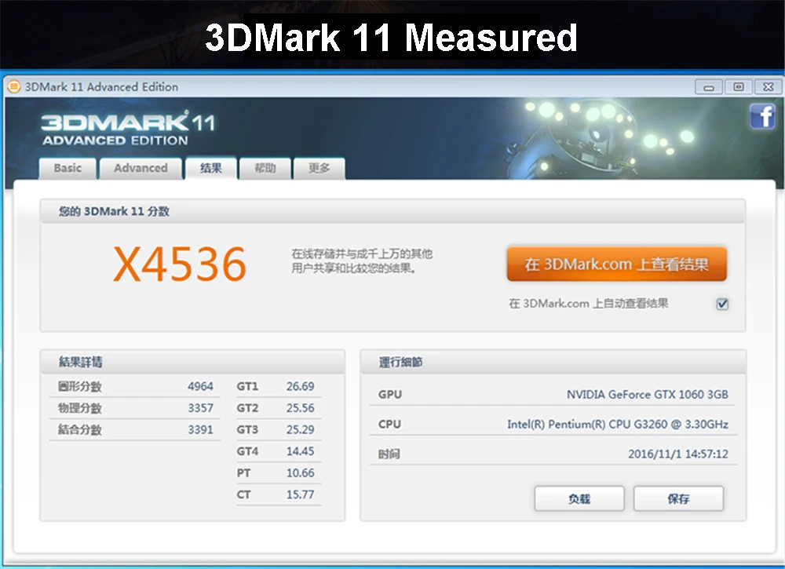The height and width of the screenshot is (569, 785).
Task: Click the 您的 3DMark 11 分数 header
Action: tap(114, 211)
